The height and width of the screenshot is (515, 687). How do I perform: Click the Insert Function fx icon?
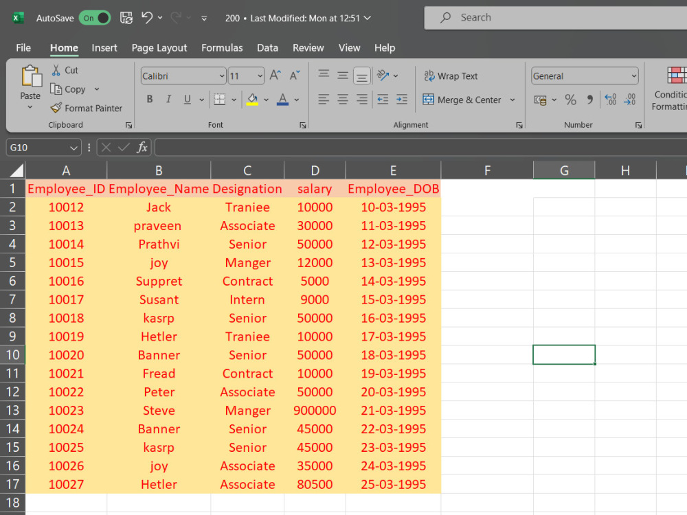tap(142, 148)
